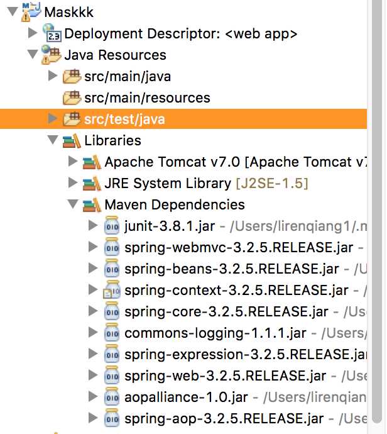Select the 'Maven Dependencies' label

point(175,205)
